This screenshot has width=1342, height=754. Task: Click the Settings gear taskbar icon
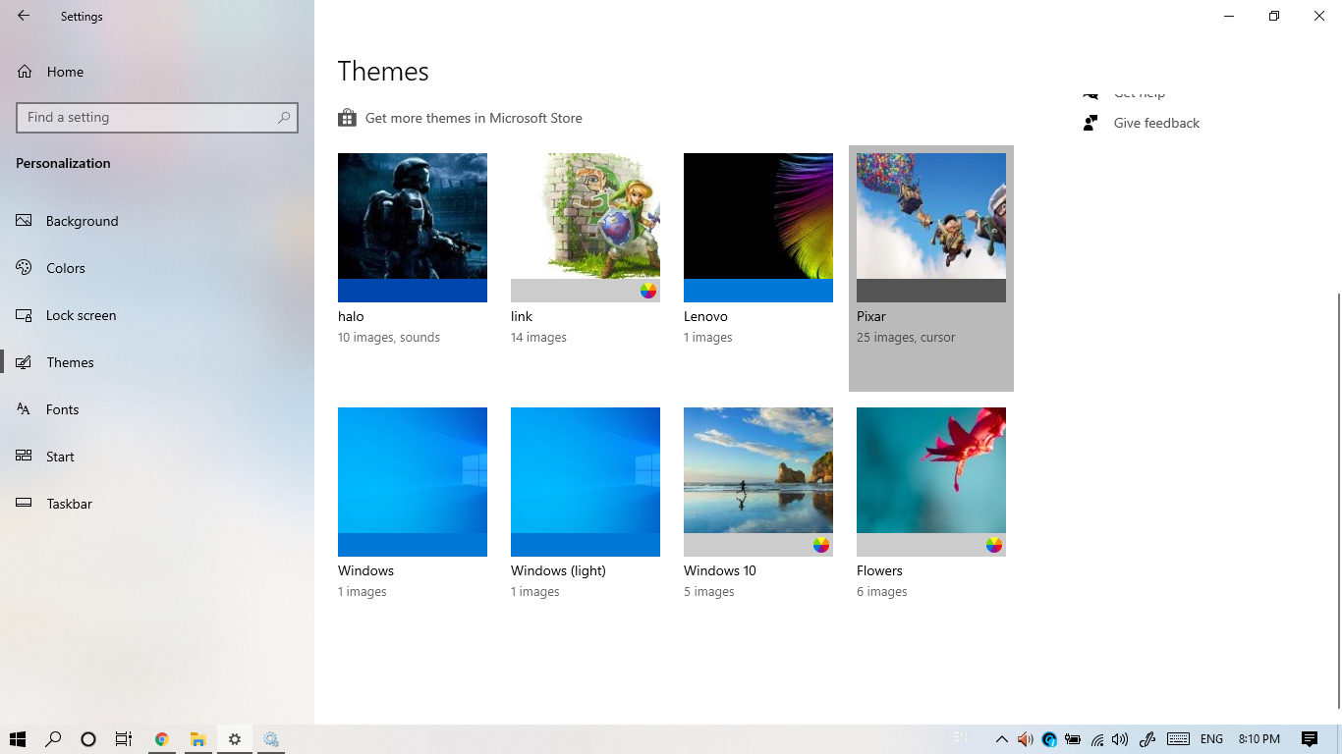pyautogui.click(x=235, y=739)
